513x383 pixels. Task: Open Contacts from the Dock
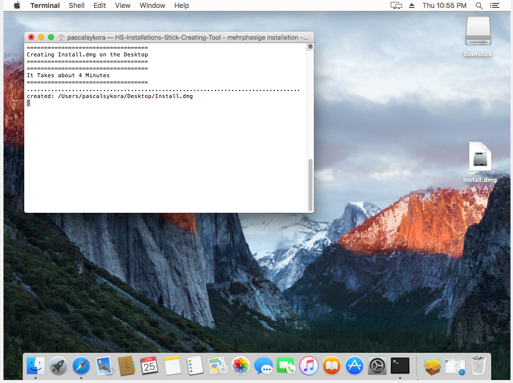127,365
